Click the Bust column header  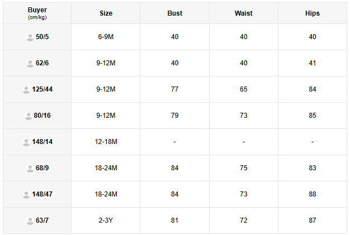[x=175, y=13]
